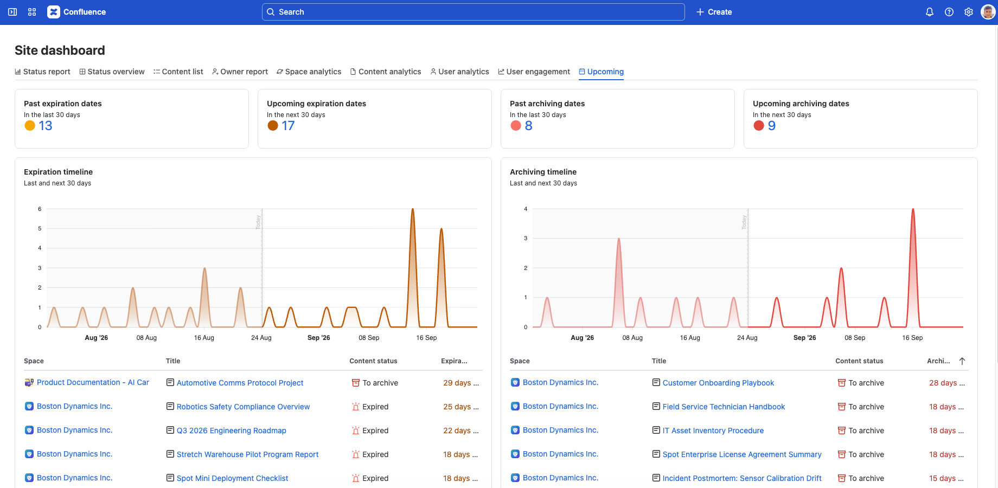Open the settings gear icon

click(x=969, y=12)
